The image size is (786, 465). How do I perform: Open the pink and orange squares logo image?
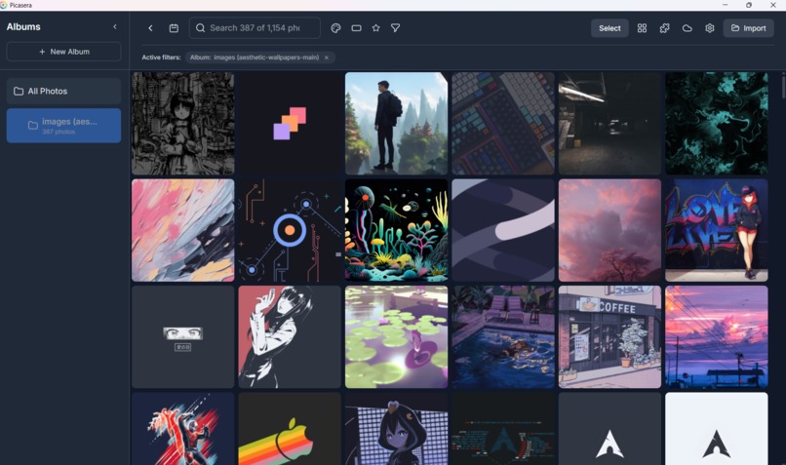(x=290, y=123)
